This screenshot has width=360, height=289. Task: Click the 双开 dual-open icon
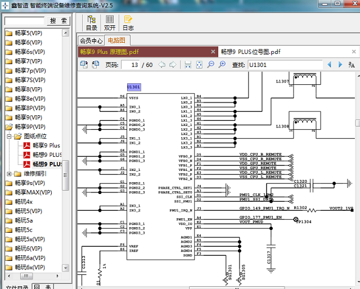[110, 23]
